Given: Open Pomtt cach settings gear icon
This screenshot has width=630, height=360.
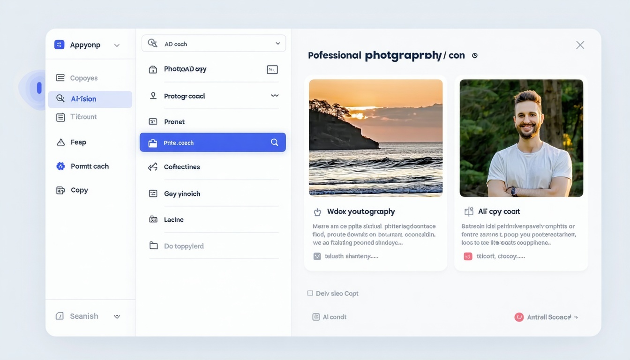Looking at the screenshot, I should [x=60, y=166].
